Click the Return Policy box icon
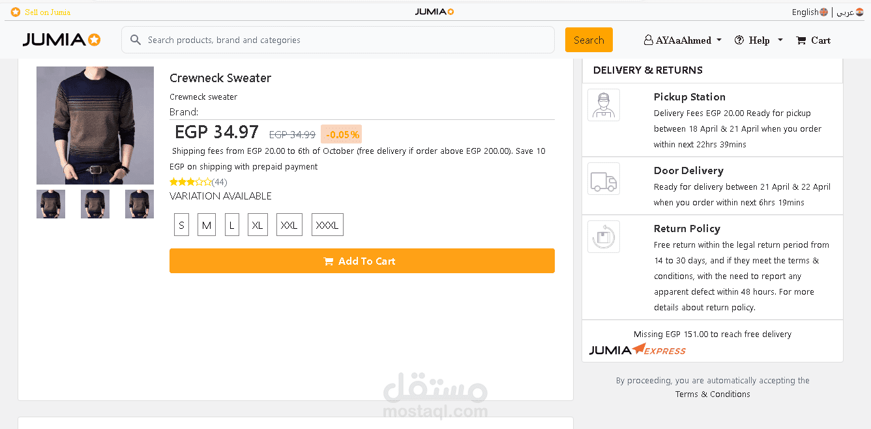 (x=603, y=237)
